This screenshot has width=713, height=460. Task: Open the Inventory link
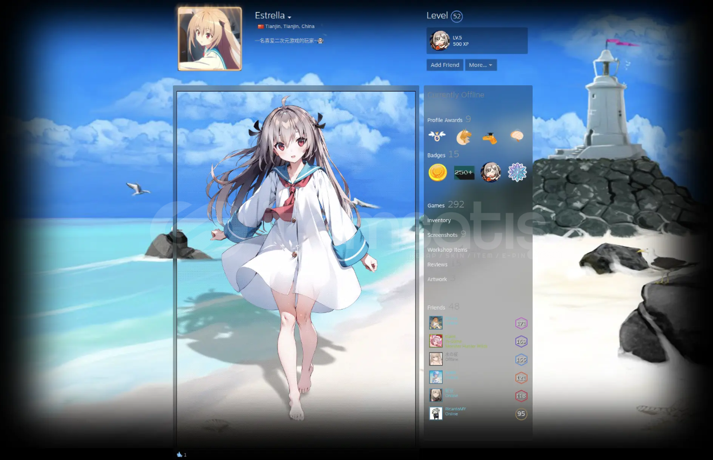[x=439, y=220]
